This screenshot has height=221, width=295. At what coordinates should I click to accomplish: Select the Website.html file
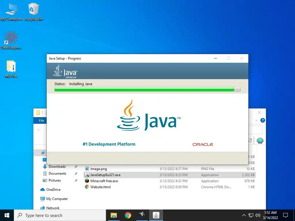point(169,187)
